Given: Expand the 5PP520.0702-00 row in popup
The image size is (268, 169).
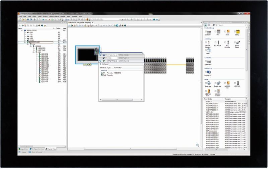Looking at the screenshot, I should pyautogui.click(x=100, y=55).
